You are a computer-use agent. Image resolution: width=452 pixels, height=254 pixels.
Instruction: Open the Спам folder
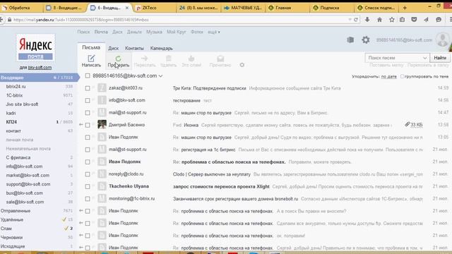pyautogui.click(x=6, y=229)
